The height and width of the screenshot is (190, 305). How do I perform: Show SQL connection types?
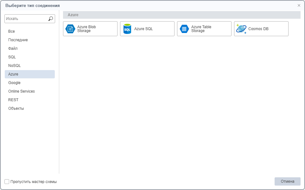click(12, 57)
